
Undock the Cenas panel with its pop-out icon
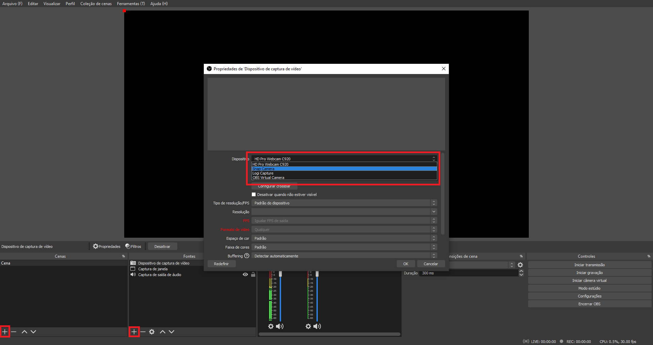click(x=124, y=256)
